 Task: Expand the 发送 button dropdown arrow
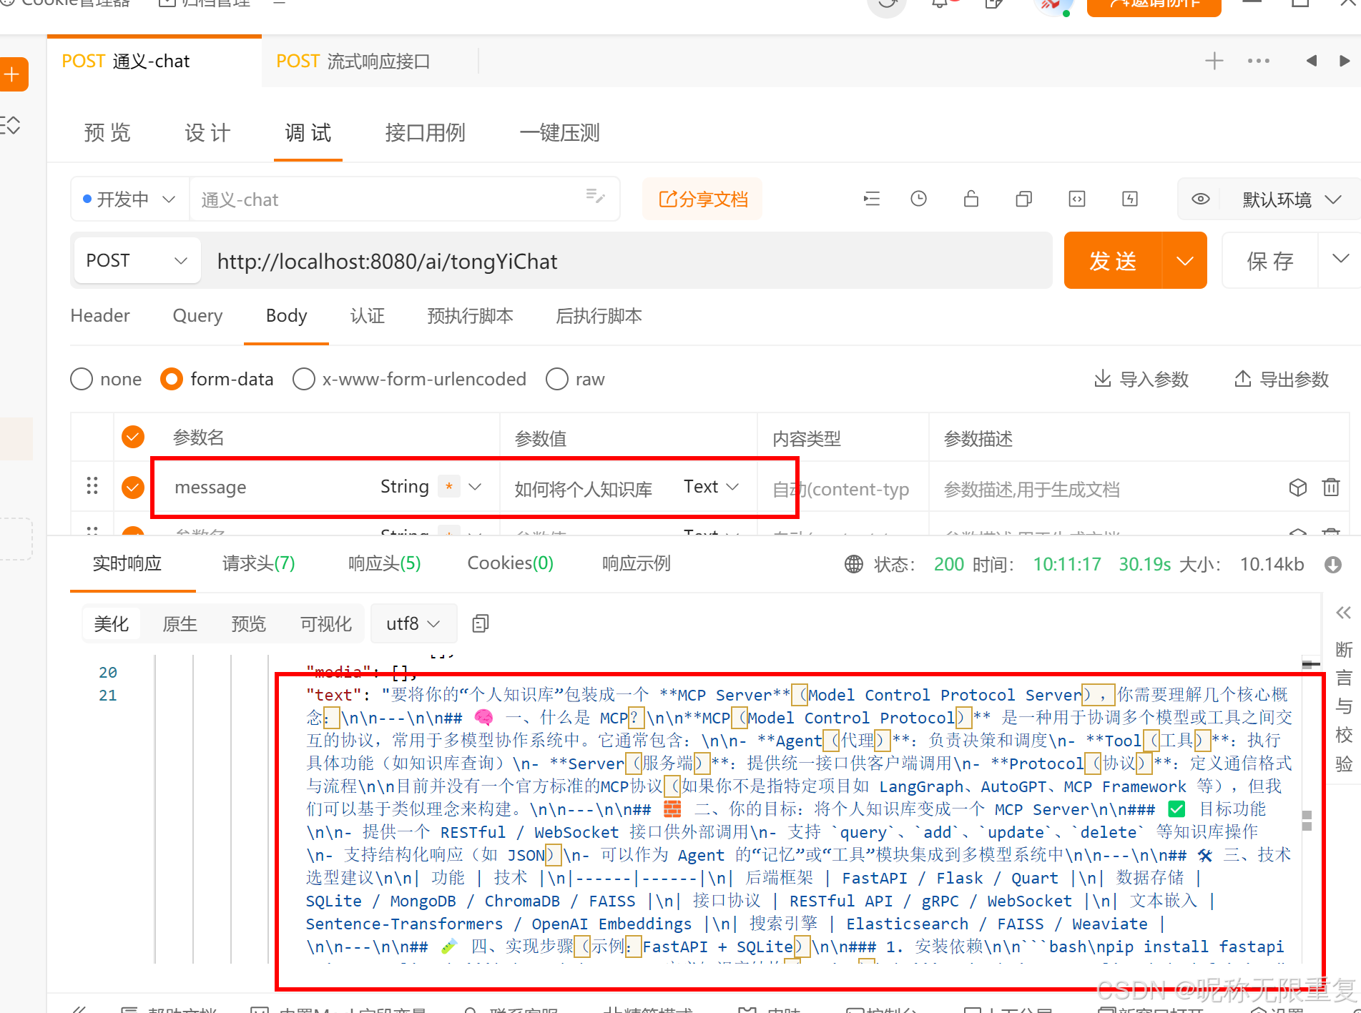click(x=1184, y=260)
